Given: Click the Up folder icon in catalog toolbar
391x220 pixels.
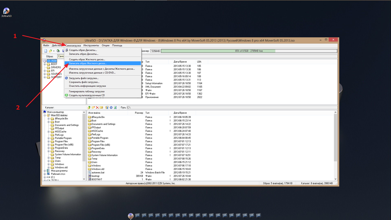Looking at the screenshot, I should (89, 108).
